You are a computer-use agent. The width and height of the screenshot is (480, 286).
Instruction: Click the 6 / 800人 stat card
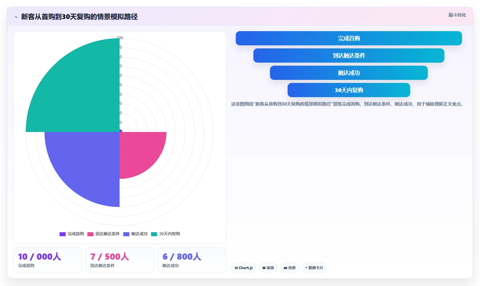(x=192, y=260)
